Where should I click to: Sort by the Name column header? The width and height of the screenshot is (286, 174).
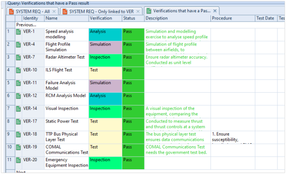coord(67,18)
